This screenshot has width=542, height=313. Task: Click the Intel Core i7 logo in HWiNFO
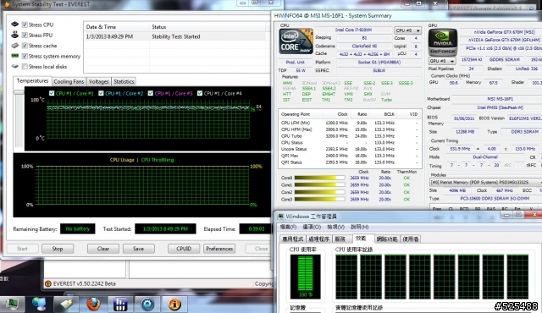click(x=296, y=41)
